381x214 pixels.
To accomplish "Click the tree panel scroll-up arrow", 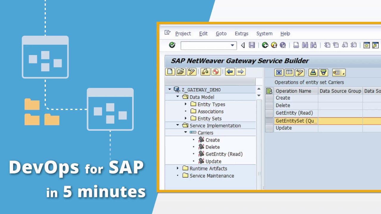I will [x=259, y=89].
